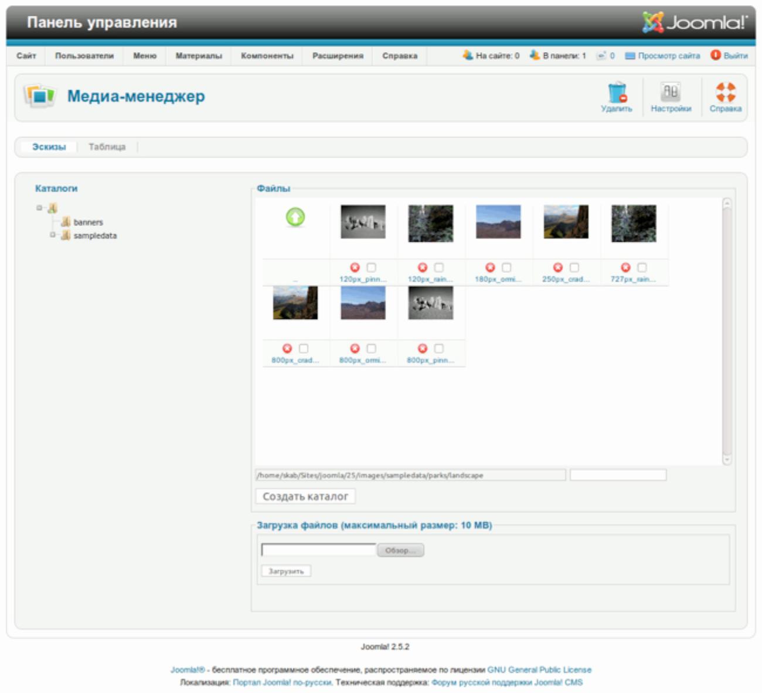
Task: Open the Help lifebuoy icon
Action: click(x=725, y=93)
